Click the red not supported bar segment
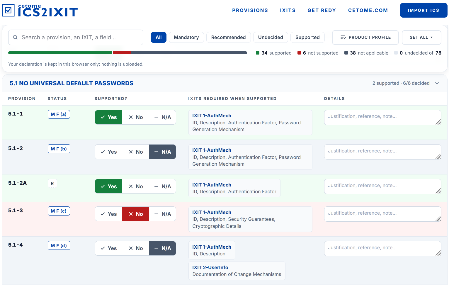449x285 pixels. [x=122, y=53]
